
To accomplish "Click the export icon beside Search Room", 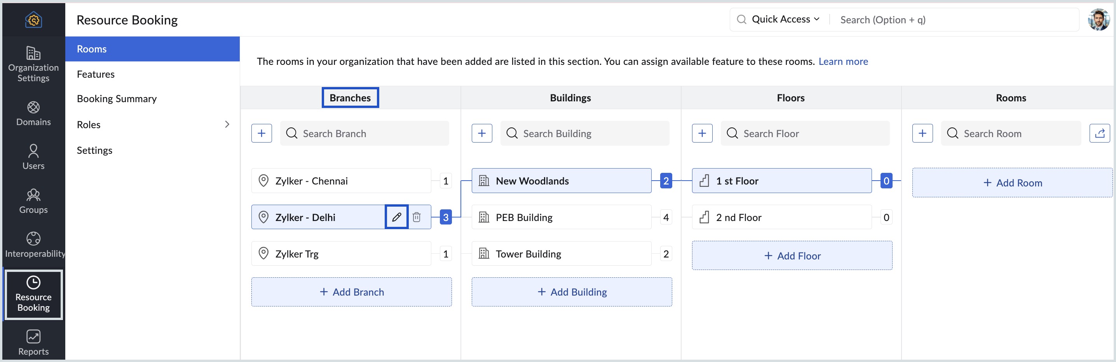I will click(1099, 133).
